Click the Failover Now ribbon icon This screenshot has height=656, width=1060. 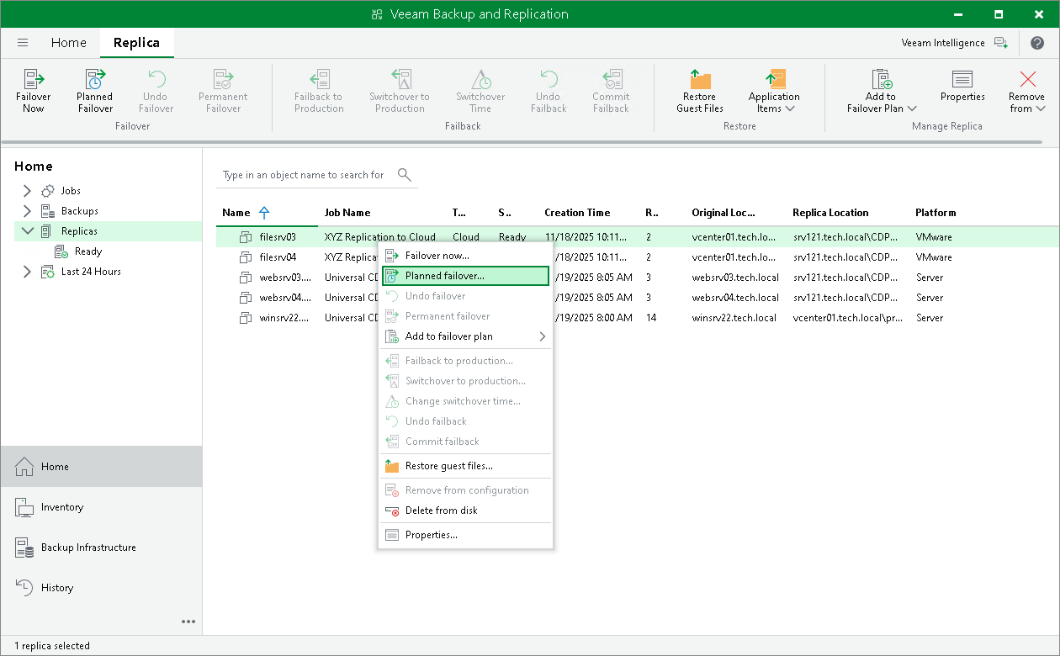pos(34,81)
